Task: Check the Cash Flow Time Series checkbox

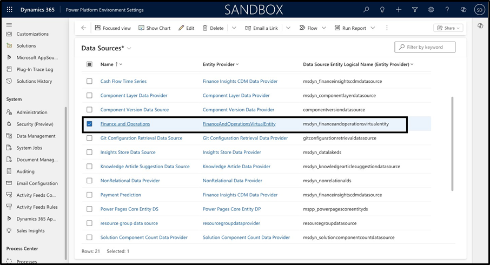Action: [89, 81]
